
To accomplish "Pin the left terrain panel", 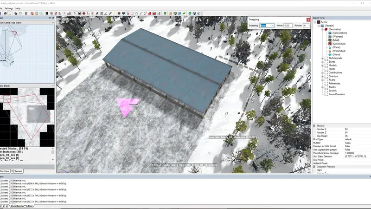I will 50,18.
